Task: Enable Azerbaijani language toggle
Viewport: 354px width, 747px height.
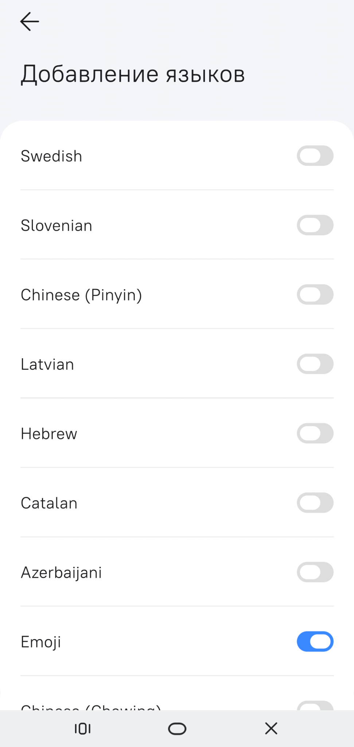Action: [315, 572]
